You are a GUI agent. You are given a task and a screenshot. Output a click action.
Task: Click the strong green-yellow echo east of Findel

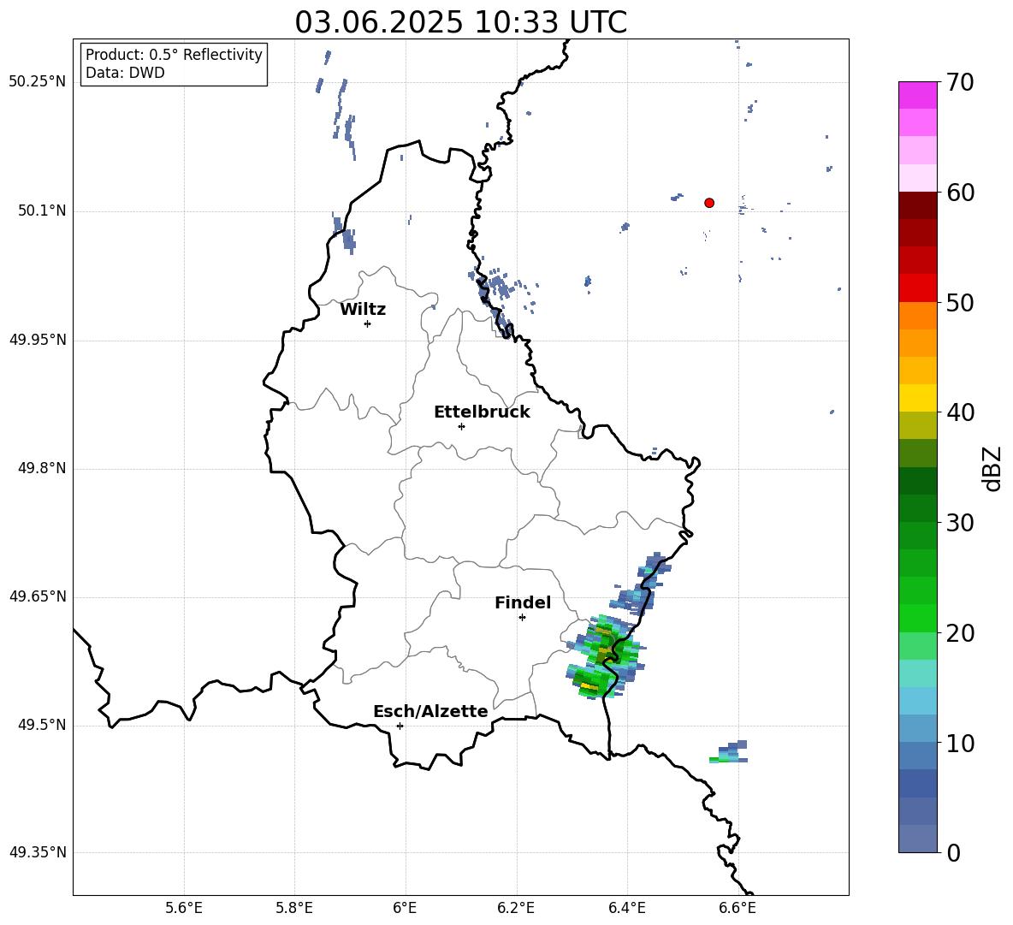click(x=605, y=657)
